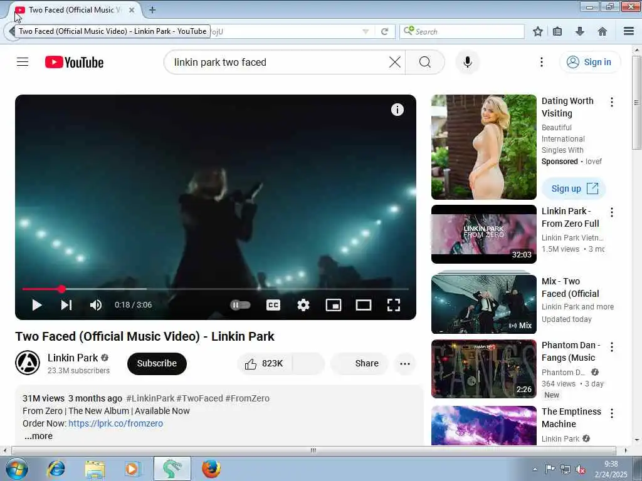Bookmark this page with star icon
Viewport: 642px width, 481px height.
pos(538,31)
